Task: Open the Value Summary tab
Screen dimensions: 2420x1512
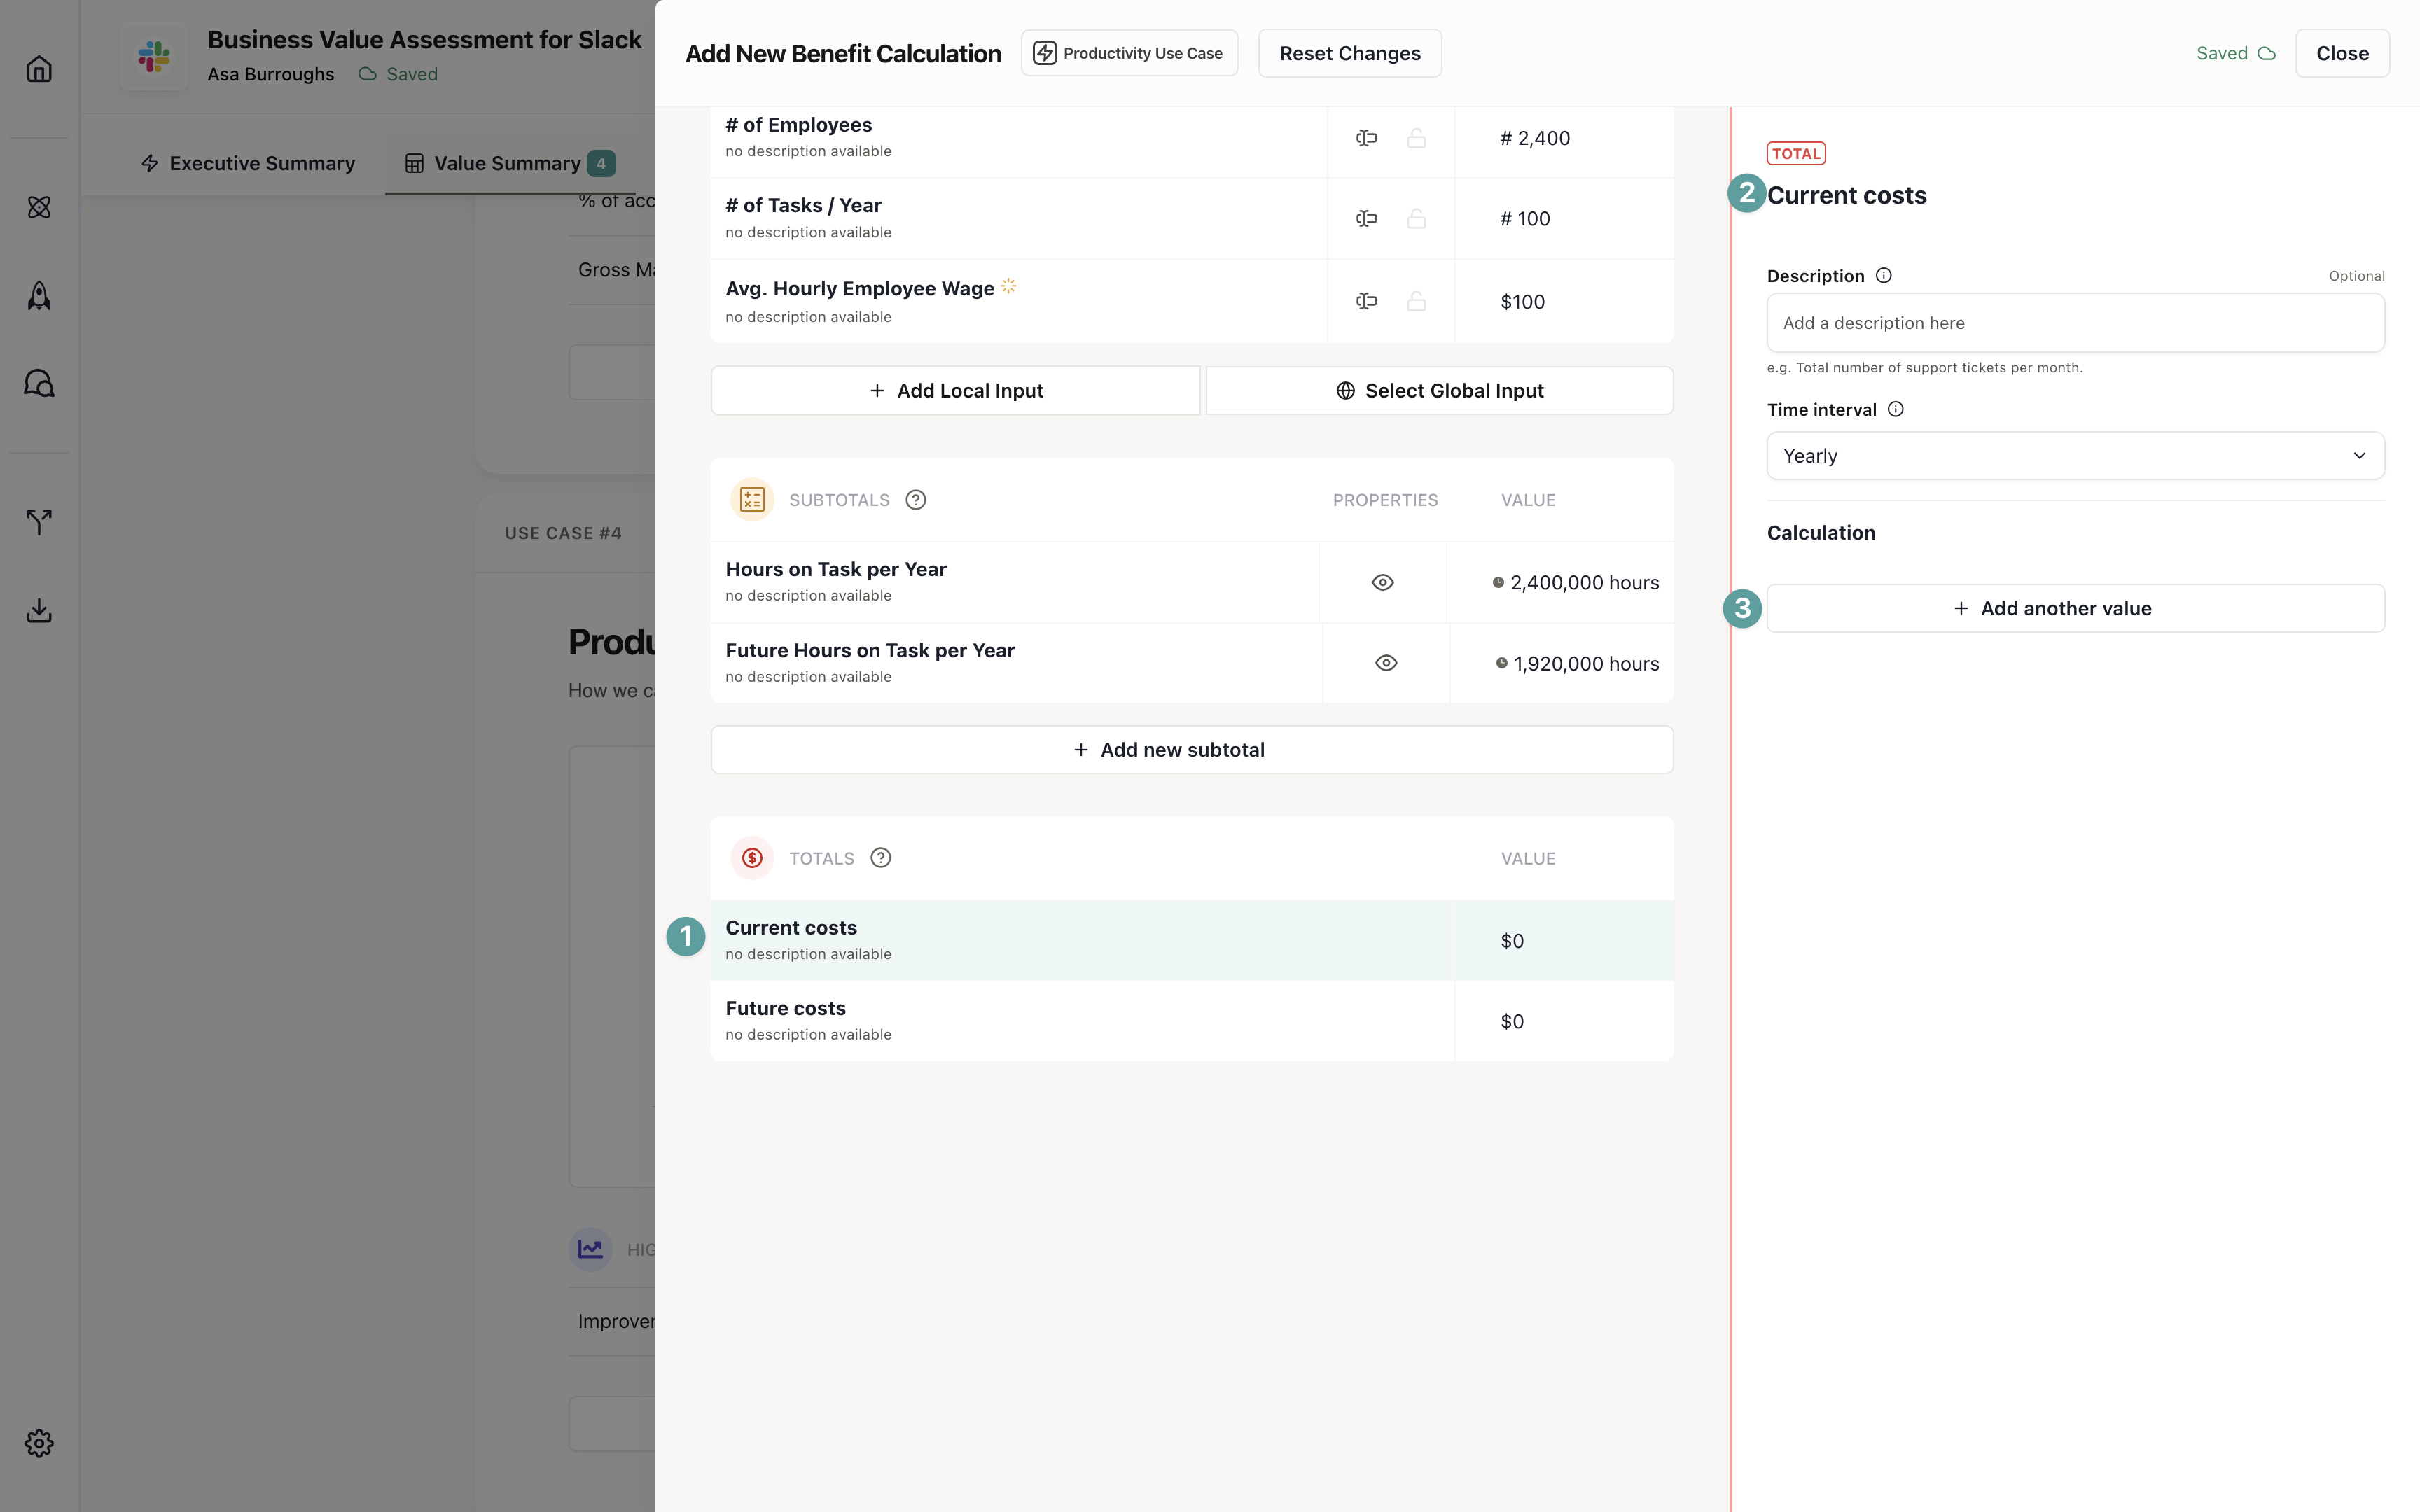Action: tap(508, 163)
